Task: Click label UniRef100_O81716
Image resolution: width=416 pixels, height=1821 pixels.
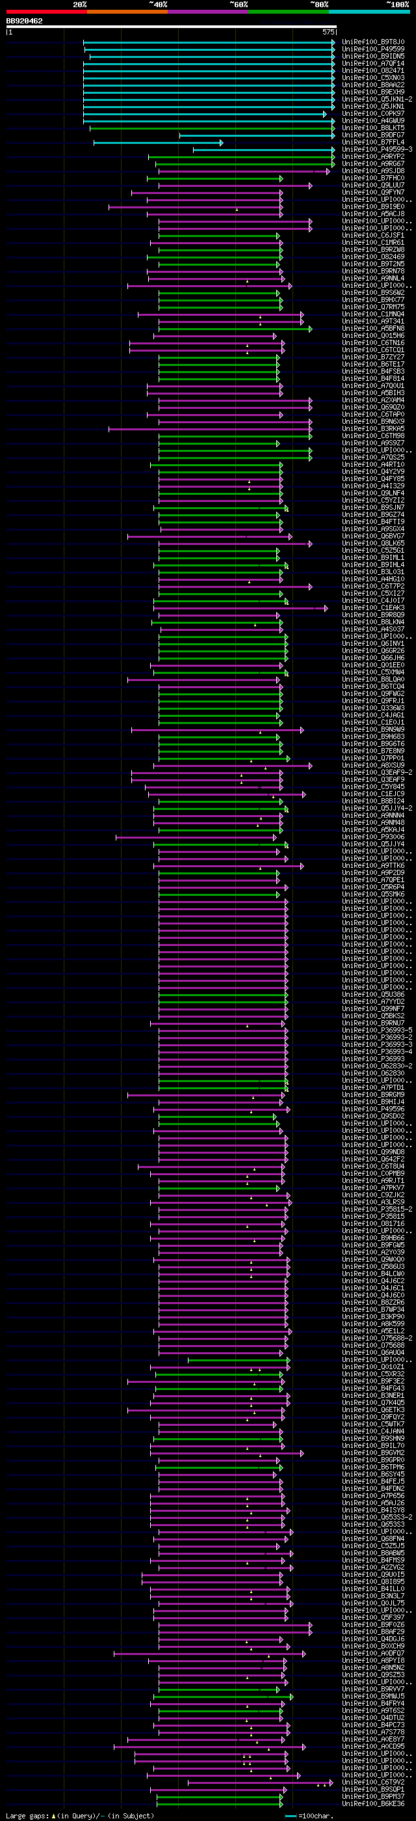Action: pyautogui.click(x=374, y=1224)
